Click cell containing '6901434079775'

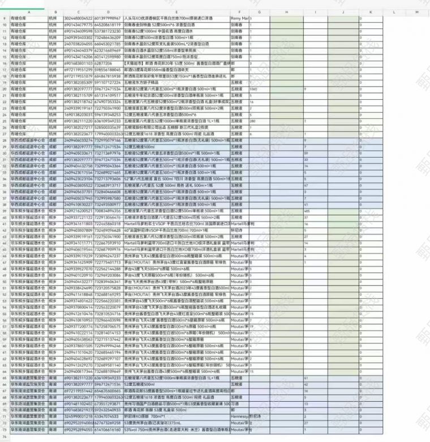[x=79, y=25]
